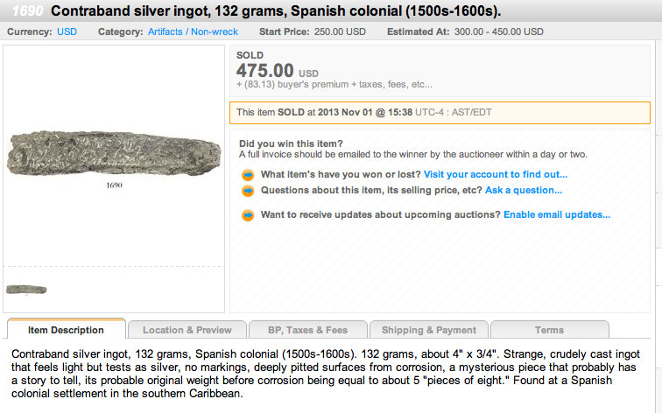Switch to Shipping & Payment tab
Viewport: 662px width, 413px height.
click(428, 330)
